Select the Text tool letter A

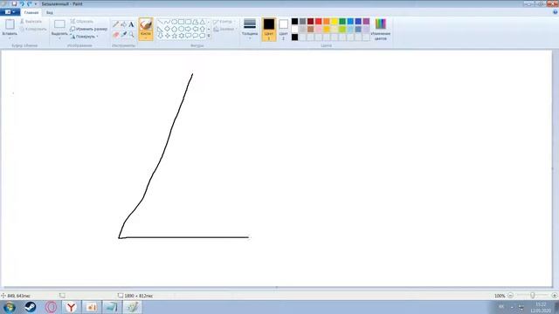click(131, 24)
